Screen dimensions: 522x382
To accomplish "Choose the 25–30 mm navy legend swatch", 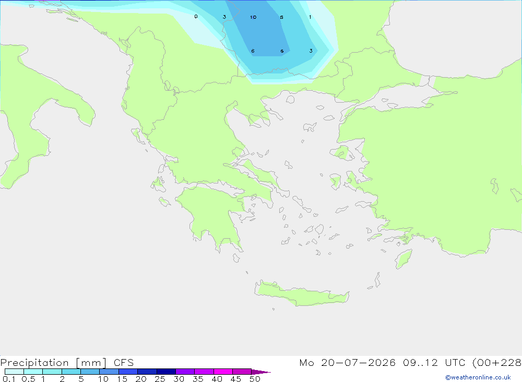I will pyautogui.click(x=166, y=372).
